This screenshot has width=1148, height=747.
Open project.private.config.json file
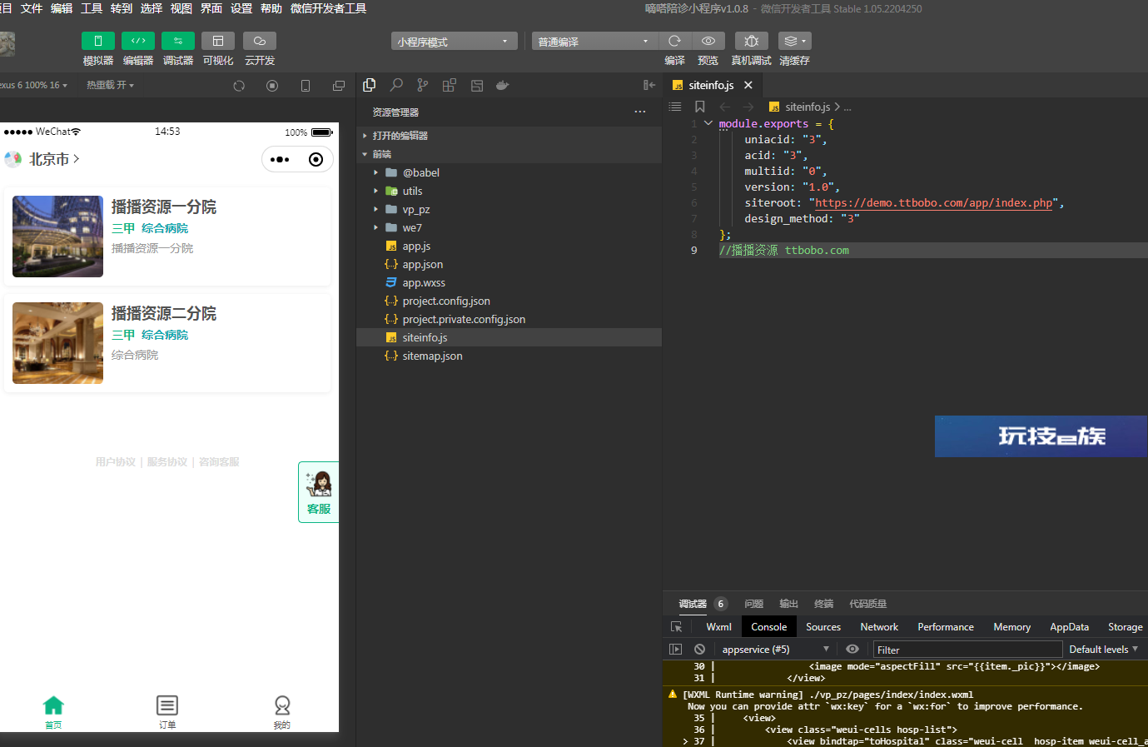click(509, 319)
